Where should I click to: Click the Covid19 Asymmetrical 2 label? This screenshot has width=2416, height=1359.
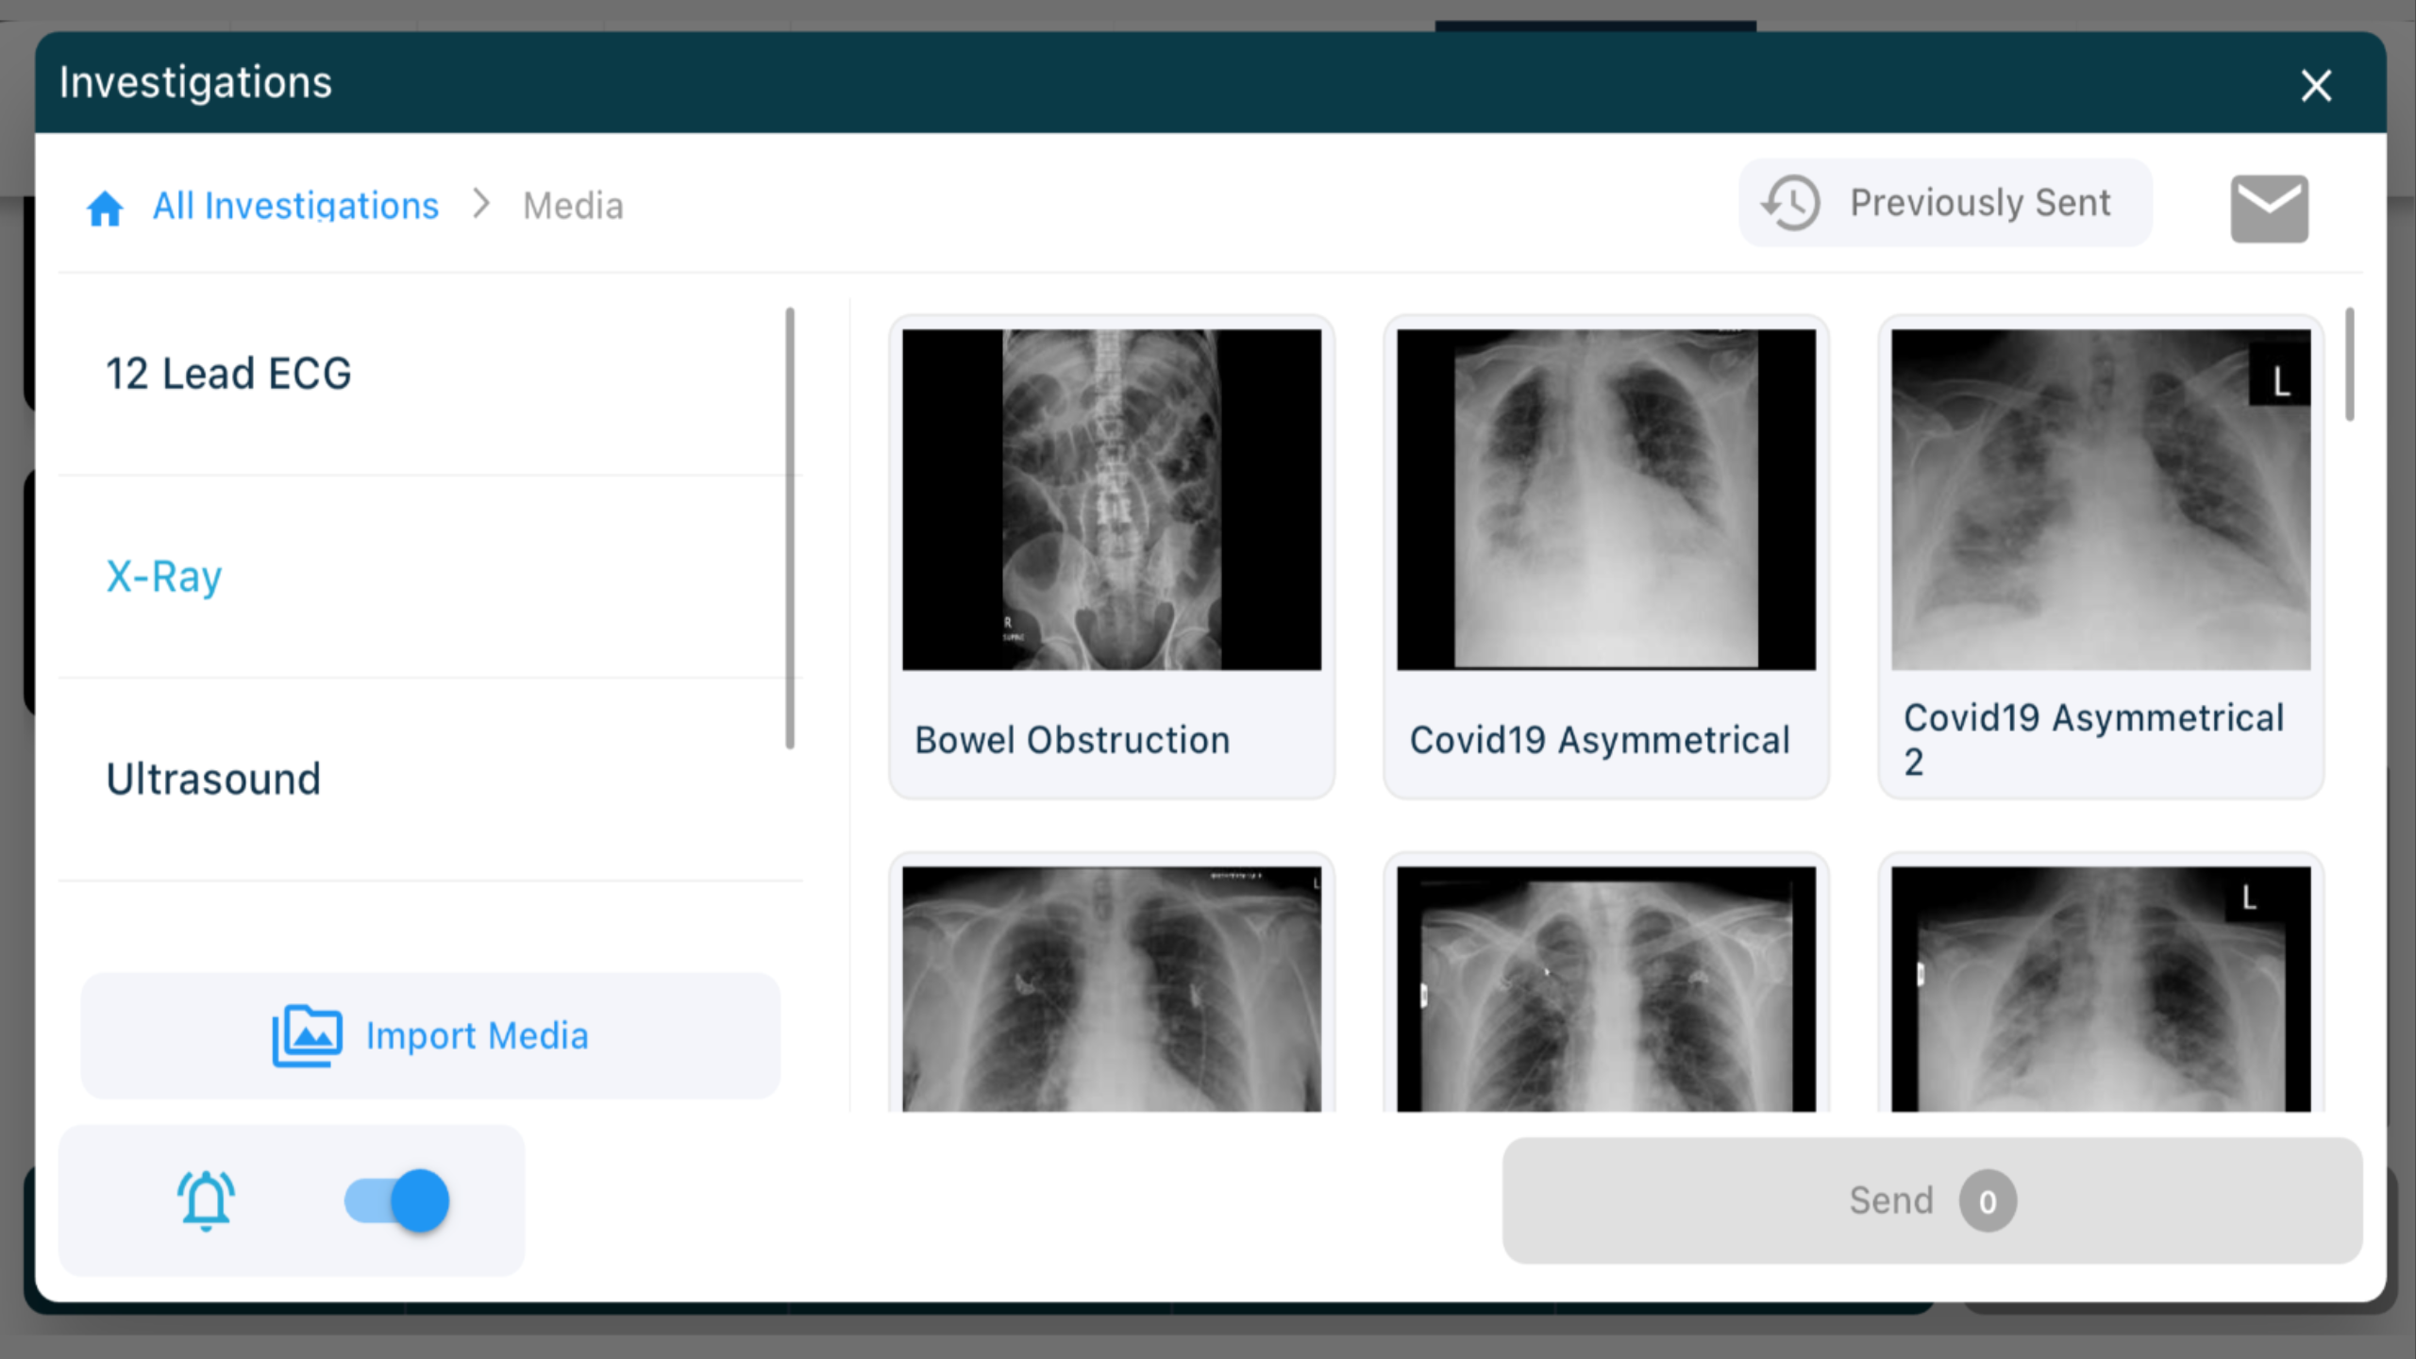pyautogui.click(x=2093, y=739)
